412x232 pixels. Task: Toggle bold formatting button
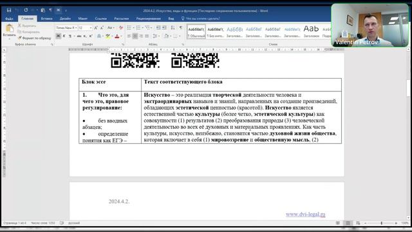[x=59, y=36]
